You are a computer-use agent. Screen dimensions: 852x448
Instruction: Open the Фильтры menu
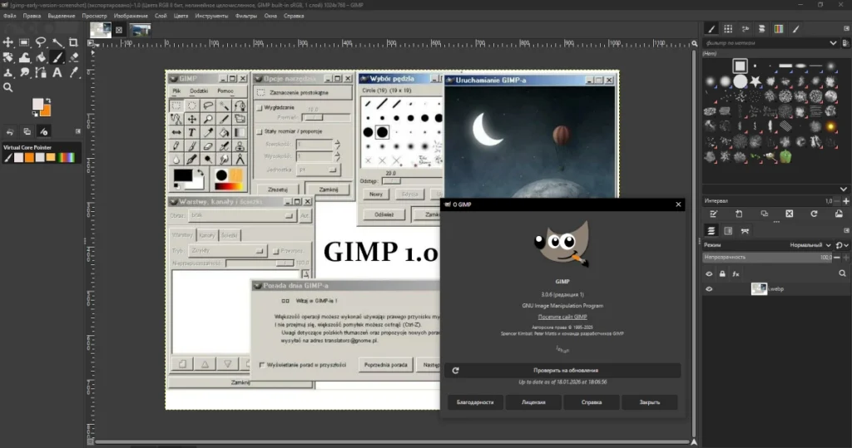[246, 16]
